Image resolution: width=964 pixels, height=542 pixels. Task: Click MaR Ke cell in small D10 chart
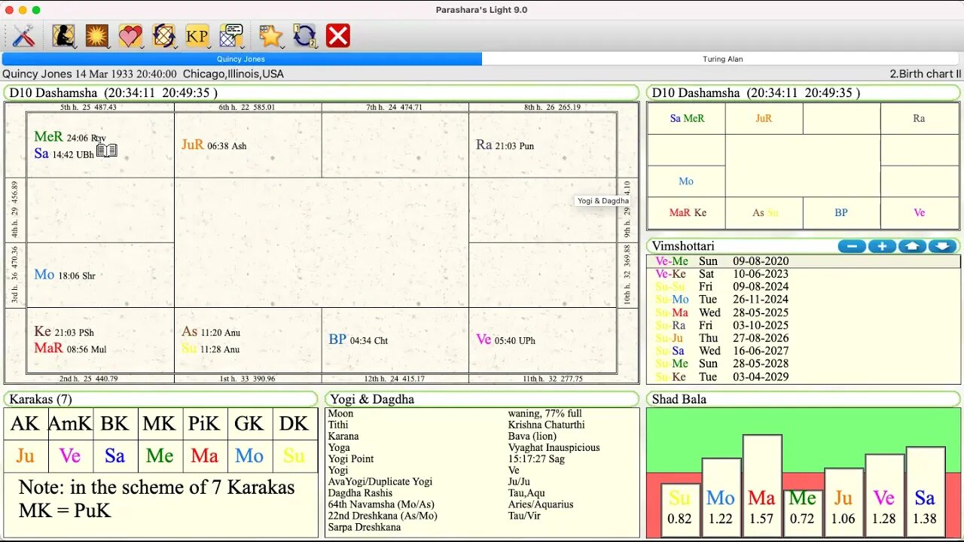(x=686, y=212)
